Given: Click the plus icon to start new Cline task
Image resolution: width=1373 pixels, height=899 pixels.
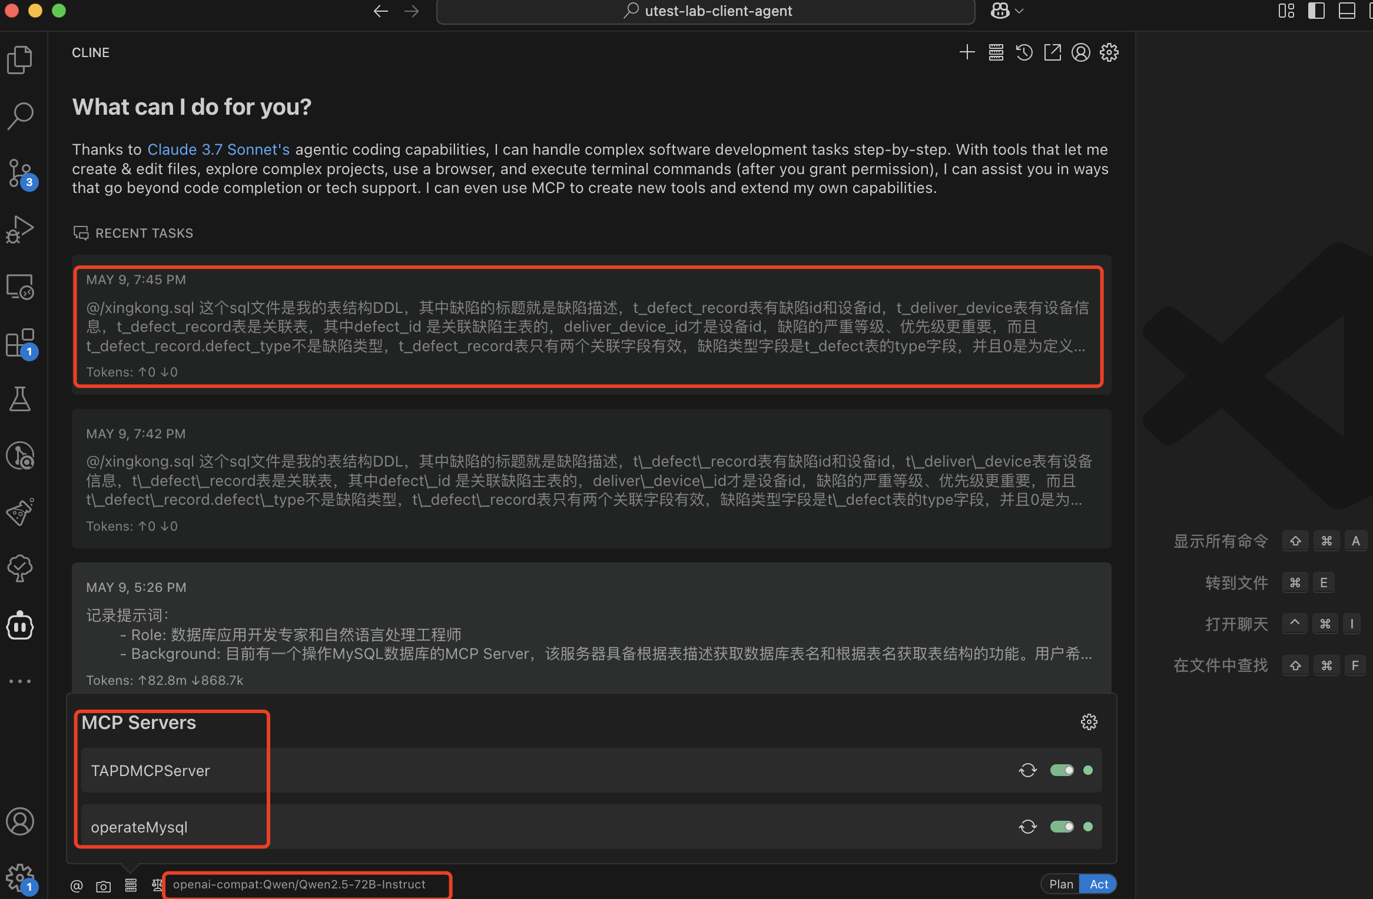Looking at the screenshot, I should tap(967, 52).
